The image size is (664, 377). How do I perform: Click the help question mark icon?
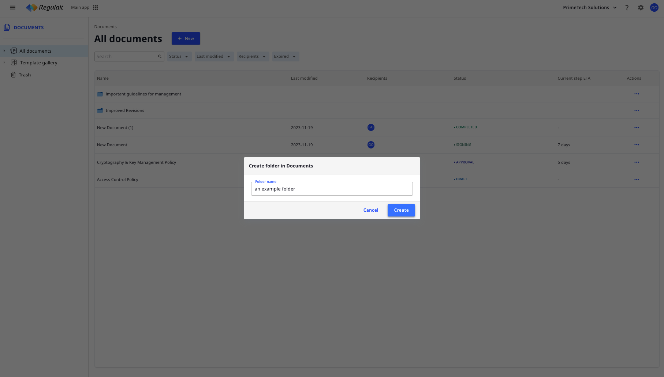tap(627, 8)
